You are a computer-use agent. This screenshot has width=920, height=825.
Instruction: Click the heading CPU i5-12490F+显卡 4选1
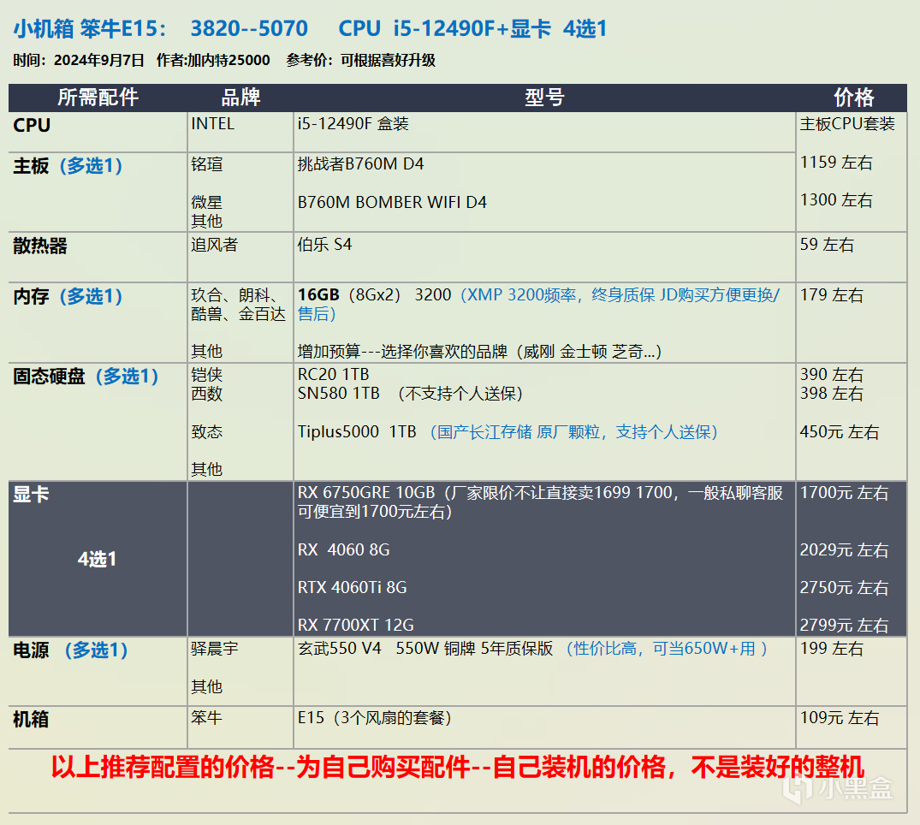(x=472, y=28)
